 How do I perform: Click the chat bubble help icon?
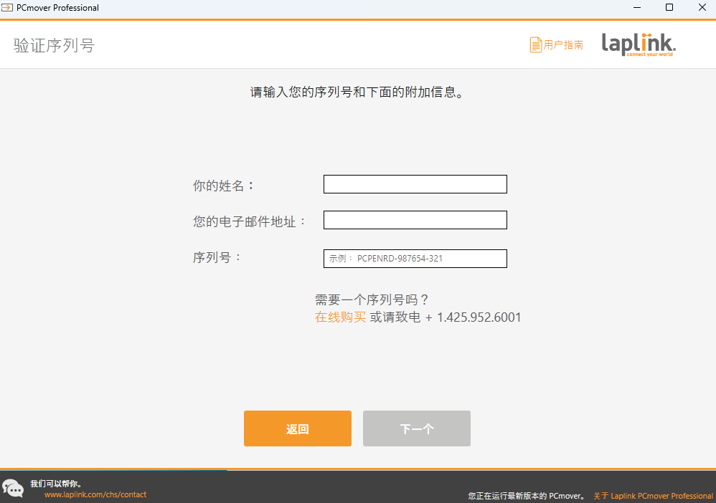click(x=13, y=488)
